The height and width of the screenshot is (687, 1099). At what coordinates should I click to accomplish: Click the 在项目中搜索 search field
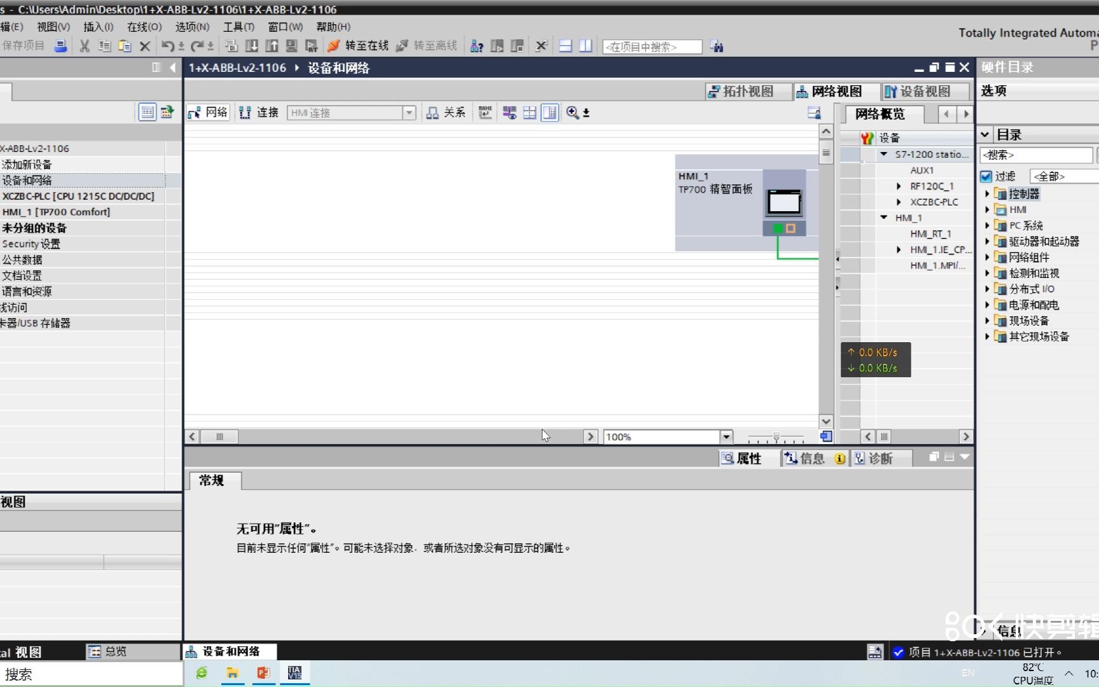[x=652, y=46]
